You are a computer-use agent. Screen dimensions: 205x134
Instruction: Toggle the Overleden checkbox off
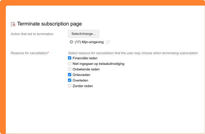(x=70, y=80)
